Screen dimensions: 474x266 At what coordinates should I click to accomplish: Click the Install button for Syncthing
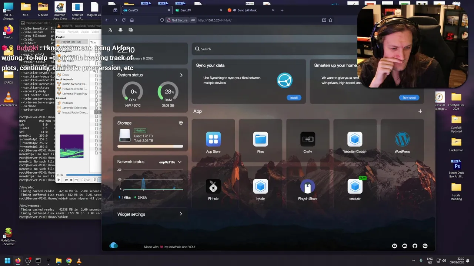point(294,98)
